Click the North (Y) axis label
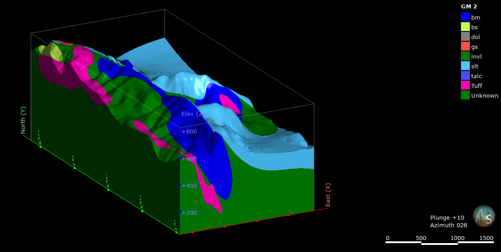This screenshot has width=501, height=252. [23, 120]
